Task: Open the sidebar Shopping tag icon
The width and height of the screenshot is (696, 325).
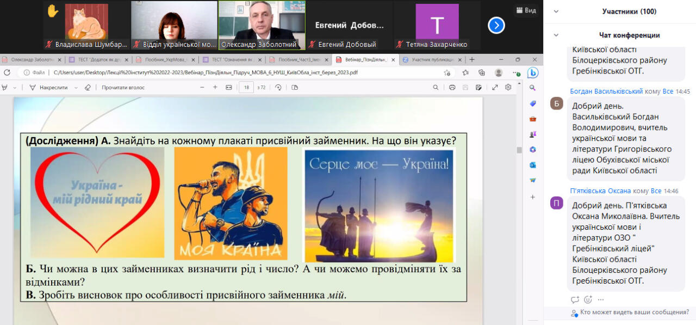Action: pyautogui.click(x=533, y=103)
